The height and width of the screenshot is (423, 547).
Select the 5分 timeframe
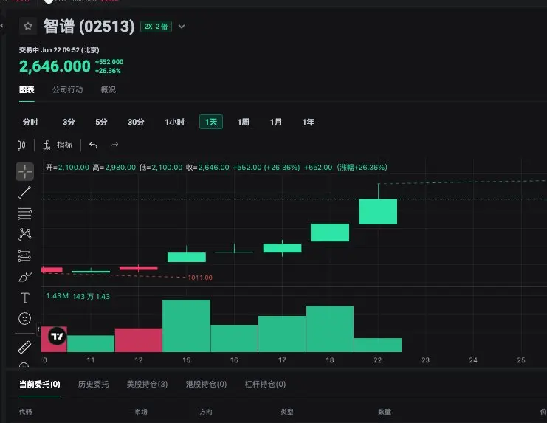tap(101, 122)
